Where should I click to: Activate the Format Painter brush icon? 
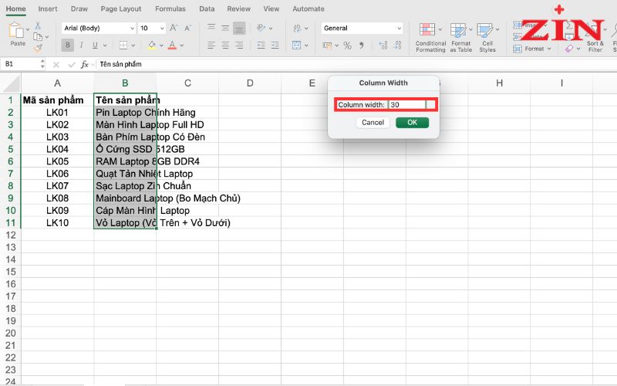[38, 49]
